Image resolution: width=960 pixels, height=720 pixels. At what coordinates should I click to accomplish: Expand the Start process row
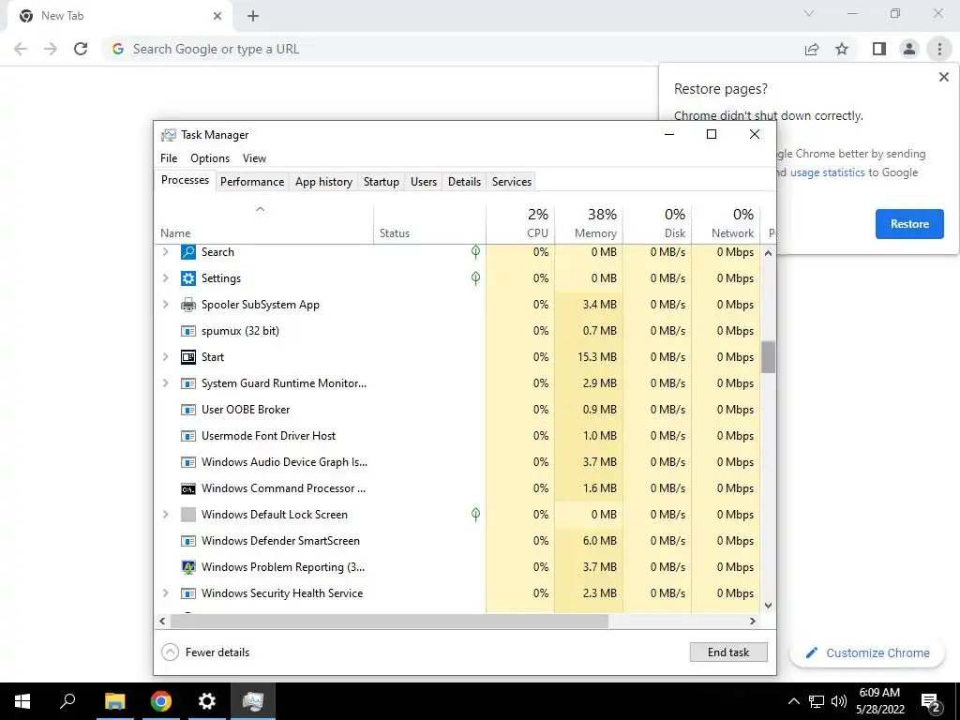pyautogui.click(x=165, y=357)
